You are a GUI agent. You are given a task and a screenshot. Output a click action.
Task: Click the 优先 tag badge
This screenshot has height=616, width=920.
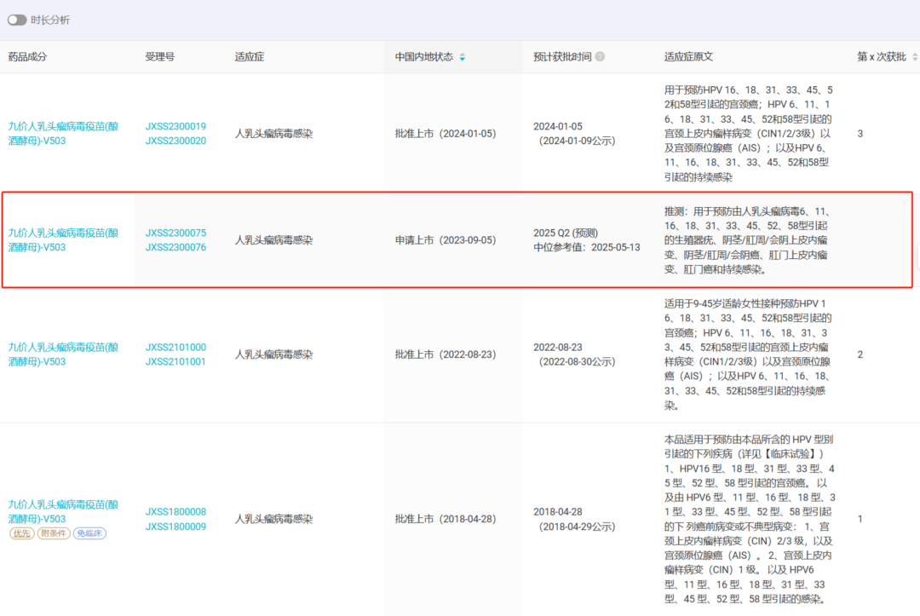point(21,533)
